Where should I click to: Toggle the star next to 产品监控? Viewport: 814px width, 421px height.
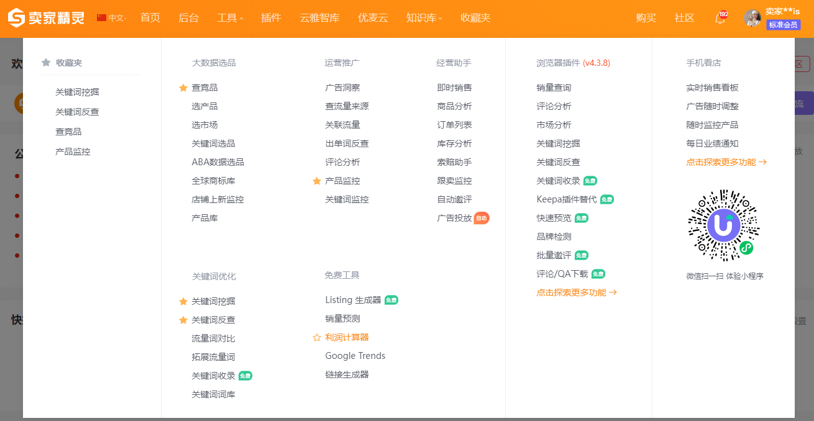point(317,181)
